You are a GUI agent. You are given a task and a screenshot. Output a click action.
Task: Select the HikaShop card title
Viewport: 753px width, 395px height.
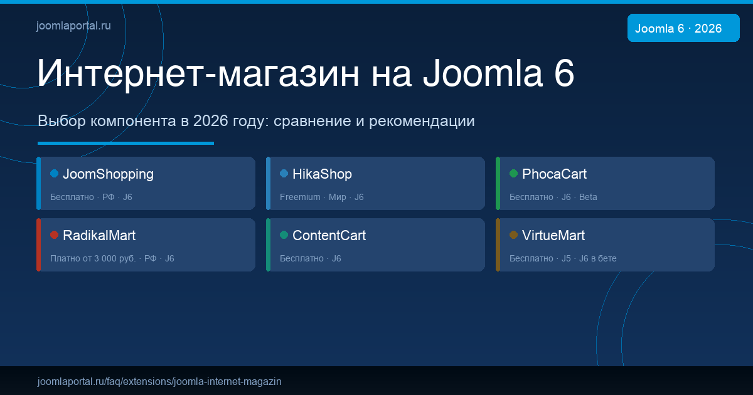pos(322,174)
